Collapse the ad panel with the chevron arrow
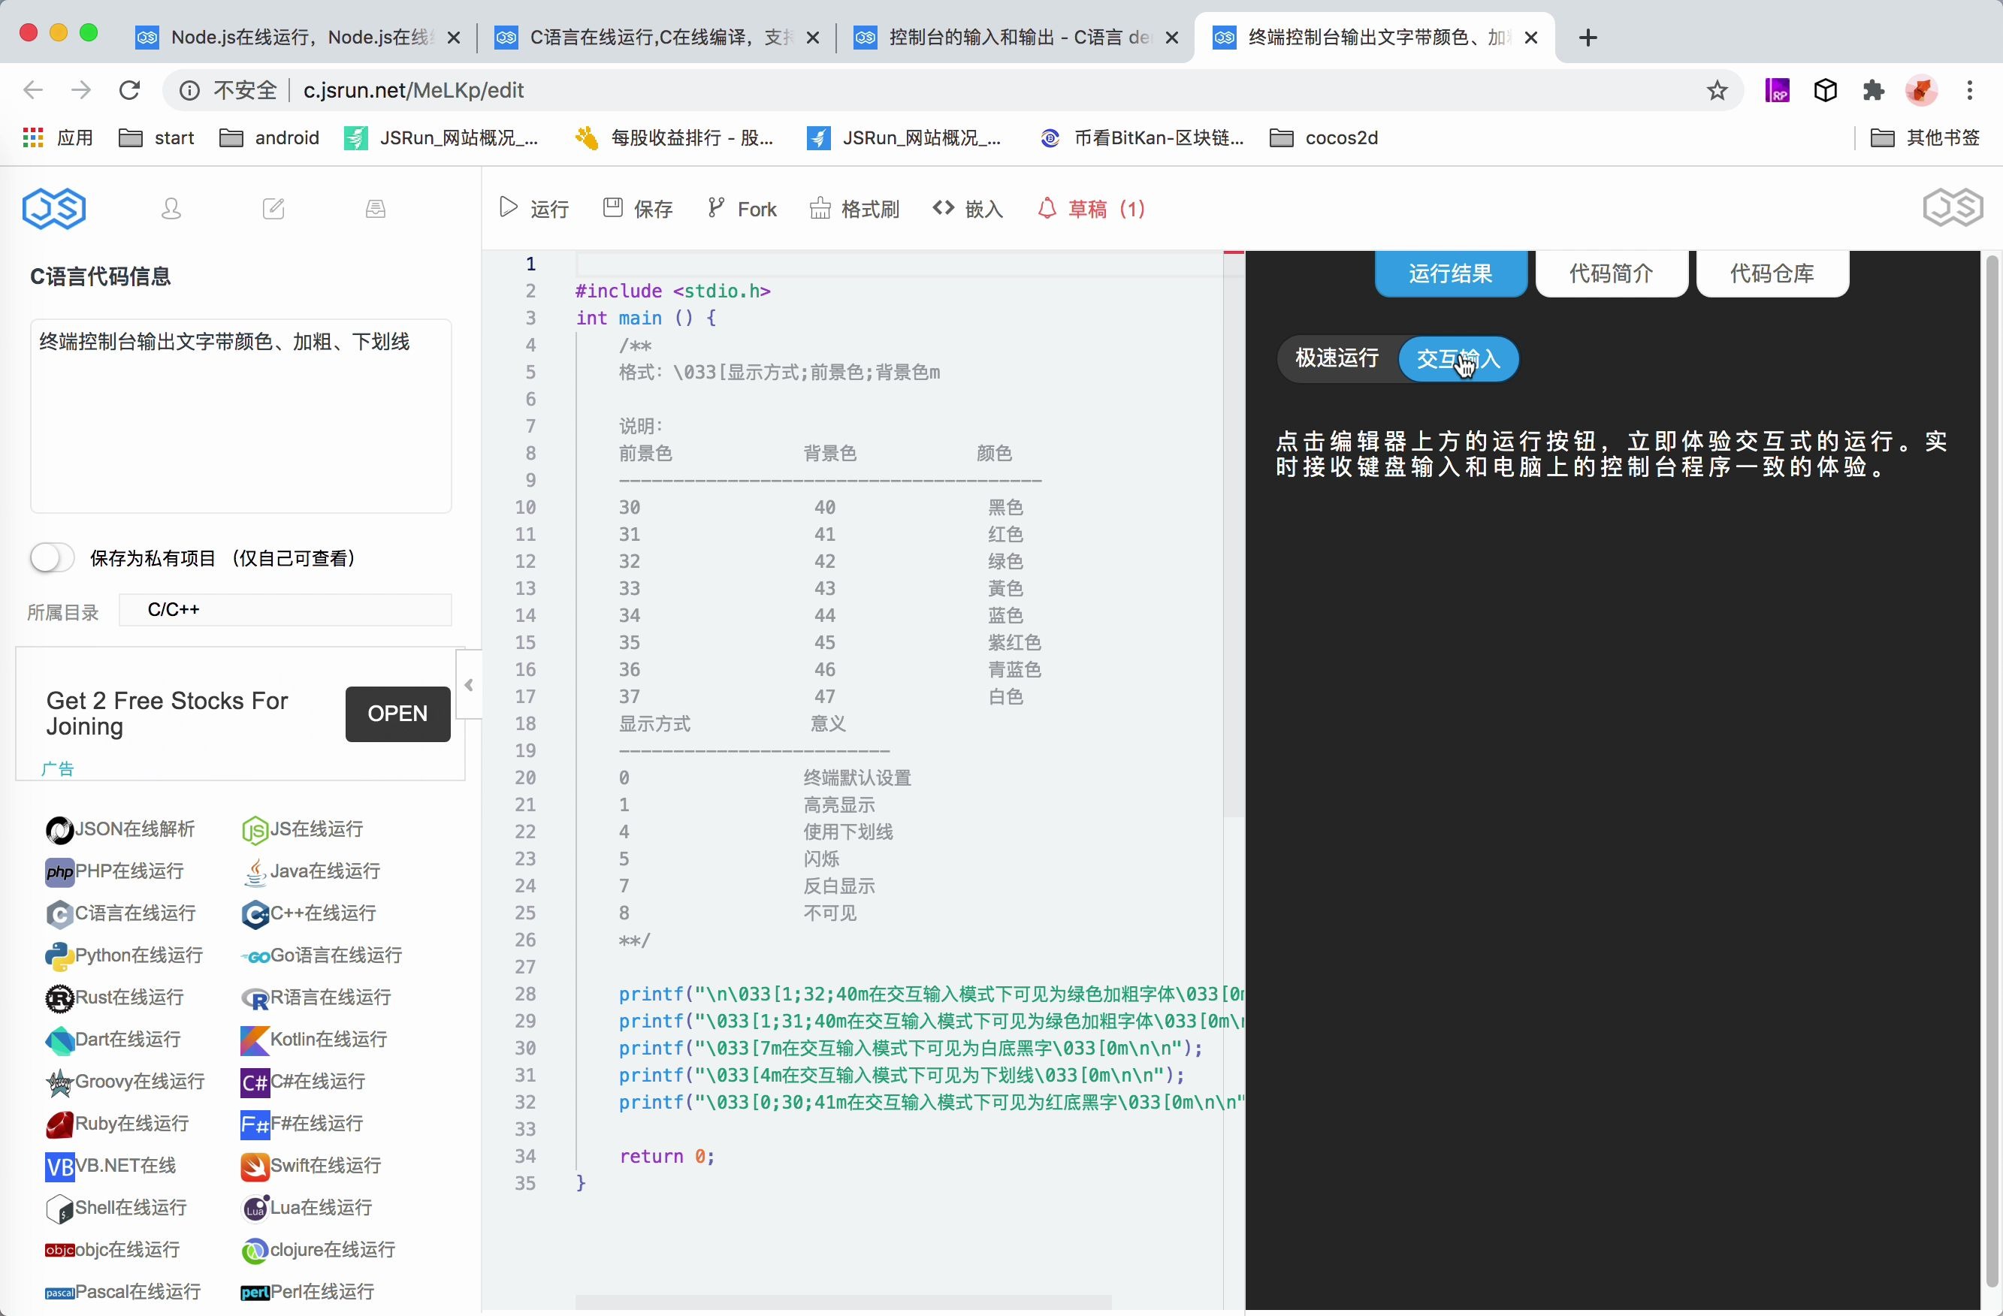This screenshot has height=1316, width=2003. (469, 684)
